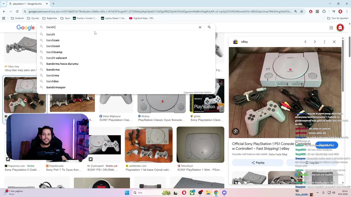
Task: Bookmark this page with the star
Action: point(302,11)
